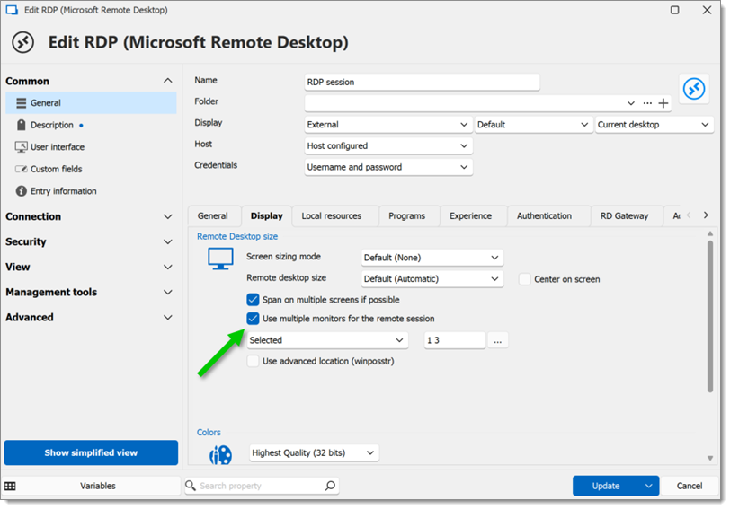Image resolution: width=730 pixels, height=509 pixels.
Task: Open the Highest Quality (32 bits) color dropdown
Action: [x=314, y=452]
